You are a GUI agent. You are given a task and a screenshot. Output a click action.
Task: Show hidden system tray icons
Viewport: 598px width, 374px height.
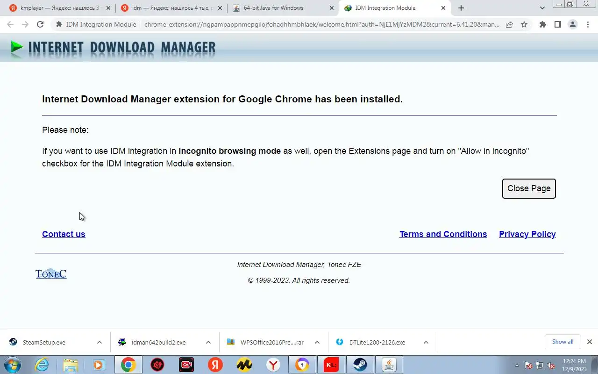pos(517,365)
